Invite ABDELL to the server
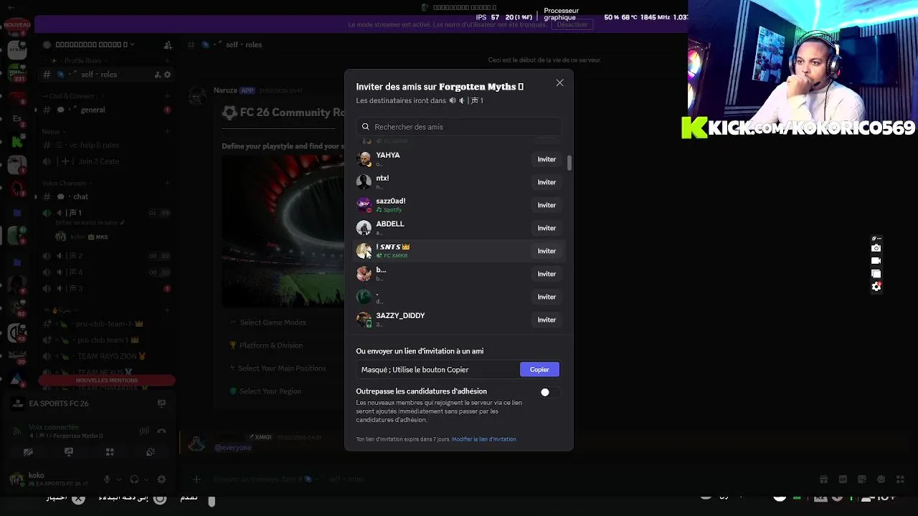Image resolution: width=918 pixels, height=516 pixels. click(x=546, y=228)
